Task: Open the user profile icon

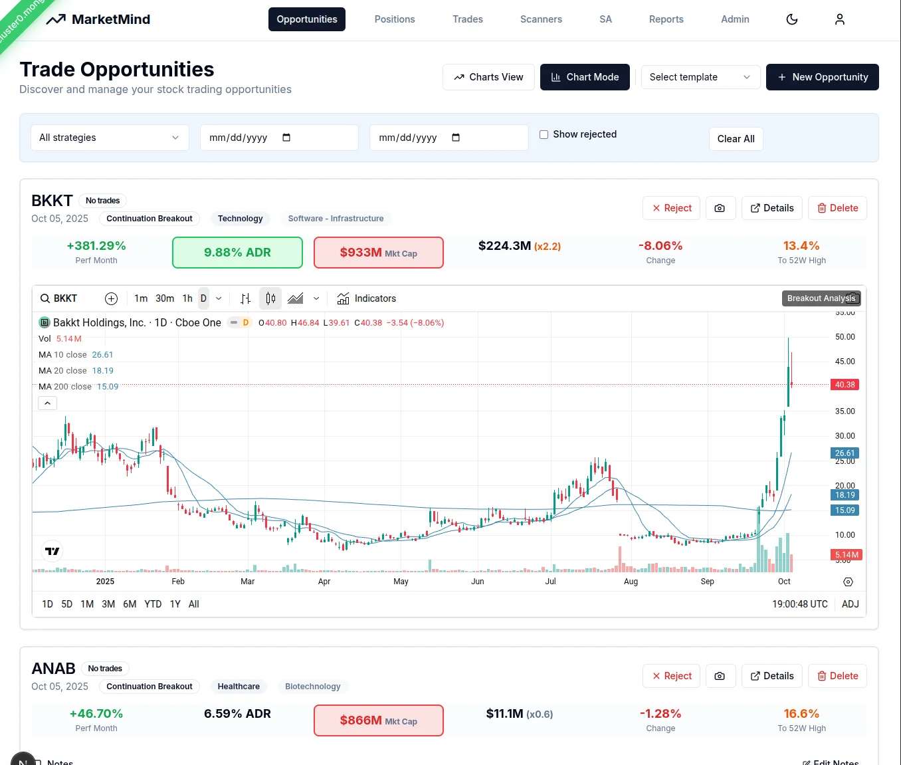Action: click(839, 19)
